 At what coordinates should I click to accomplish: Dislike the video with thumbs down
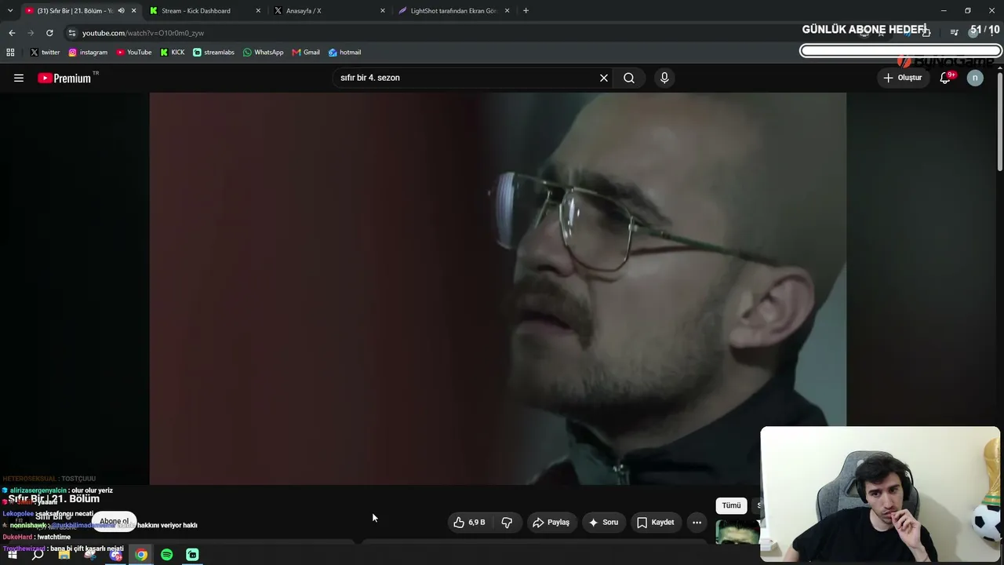[x=507, y=522]
